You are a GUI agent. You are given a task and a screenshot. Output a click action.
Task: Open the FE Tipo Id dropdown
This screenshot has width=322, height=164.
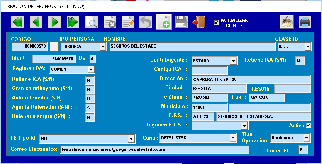click(131, 139)
